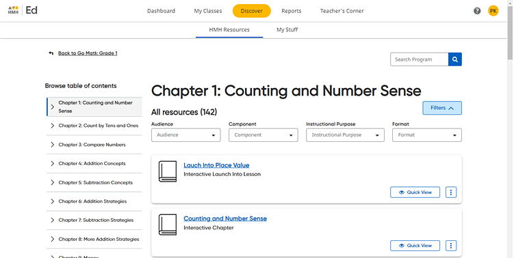Open the Audience dropdown
Image resolution: width=514 pixels, height=258 pixels.
coord(186,135)
